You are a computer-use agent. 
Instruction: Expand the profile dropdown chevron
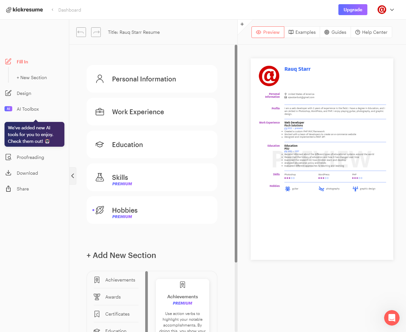coord(392,10)
